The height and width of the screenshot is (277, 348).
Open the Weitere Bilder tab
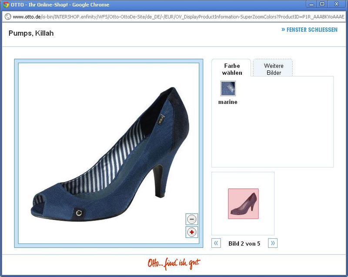[274, 69]
